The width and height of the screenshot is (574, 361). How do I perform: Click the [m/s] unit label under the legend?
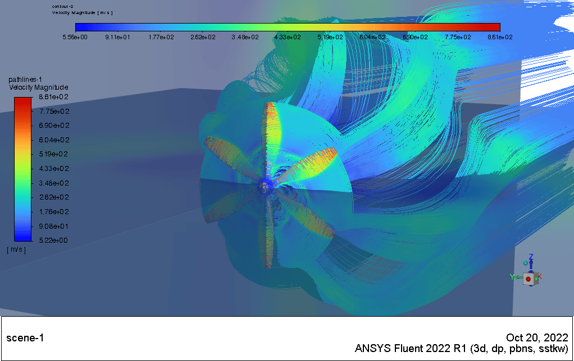[x=16, y=249]
